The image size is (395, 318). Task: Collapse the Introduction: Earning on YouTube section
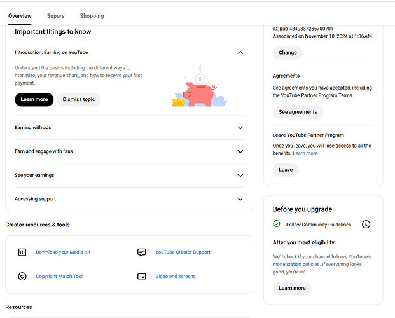[x=240, y=52]
